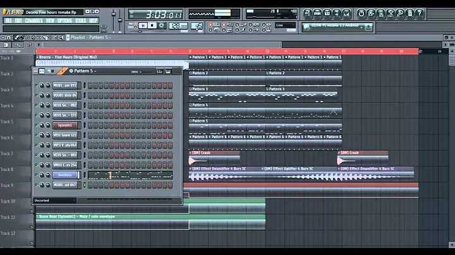The width and height of the screenshot is (455, 255).
Task: Open the title bar dropdown arrow
Action: click(87, 11)
